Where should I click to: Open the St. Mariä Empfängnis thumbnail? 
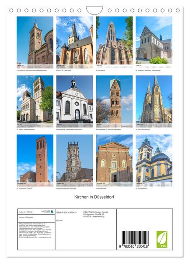(154, 102)
